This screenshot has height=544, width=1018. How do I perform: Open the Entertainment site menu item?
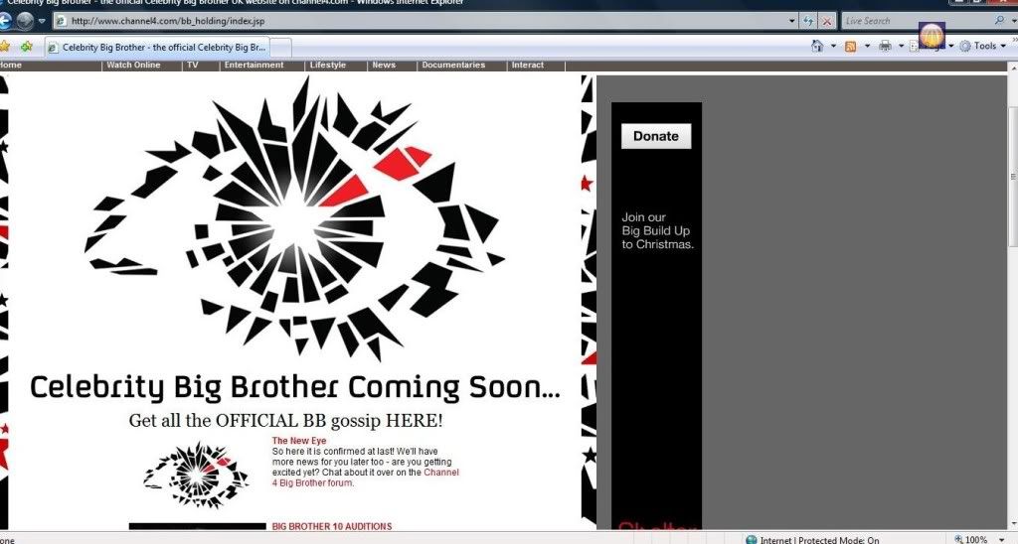[254, 65]
